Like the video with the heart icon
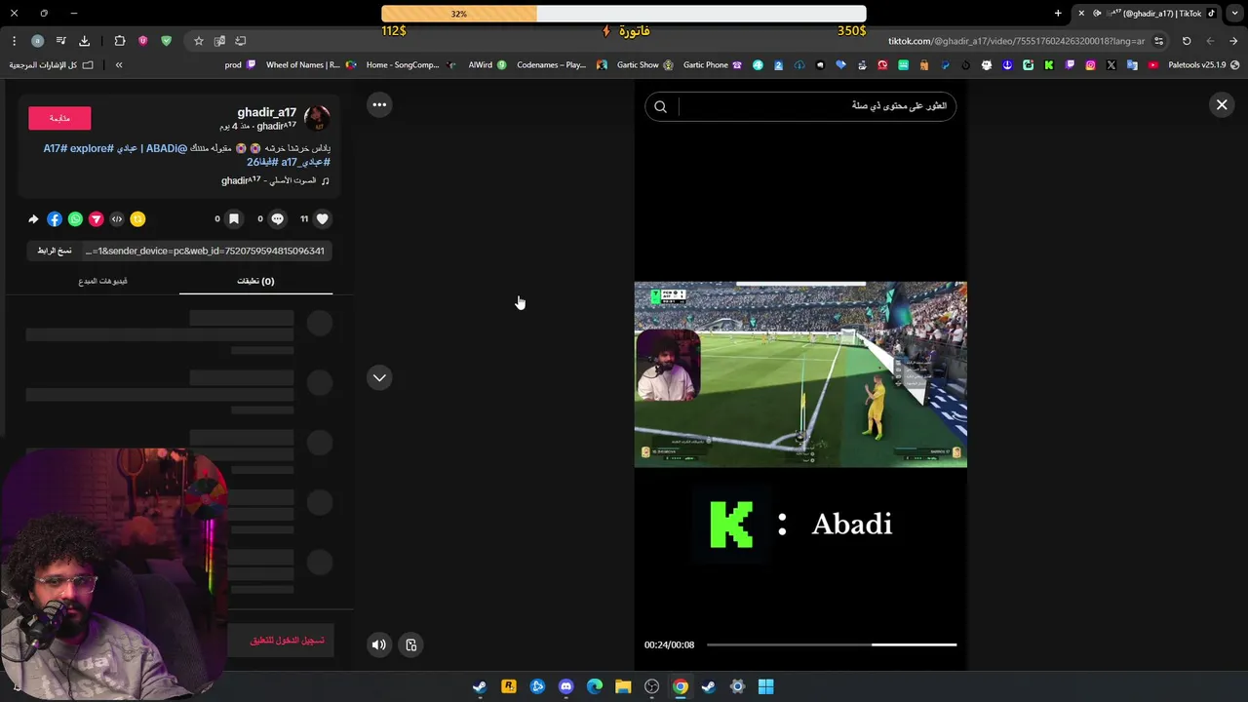 click(x=323, y=219)
